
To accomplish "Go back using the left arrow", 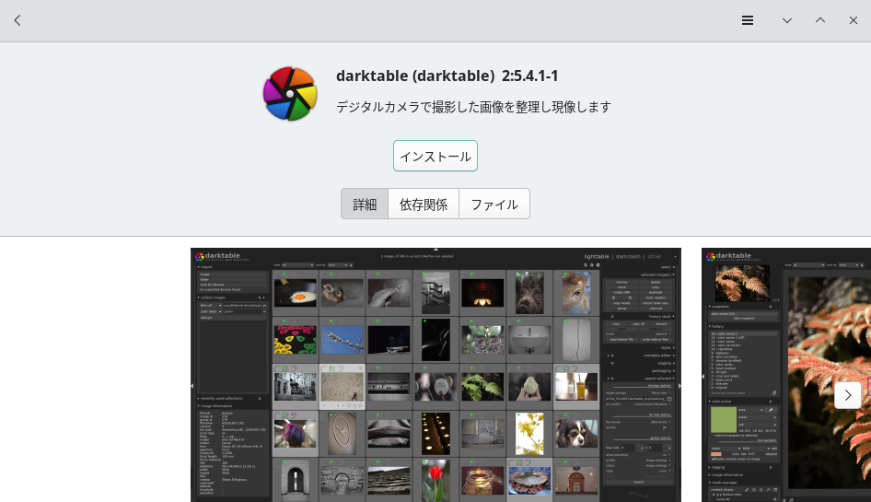I will (17, 20).
